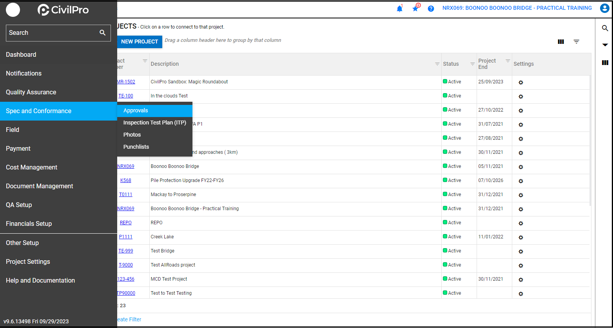Click the filter lines icon above grid
This screenshot has height=328, width=613.
(577, 41)
